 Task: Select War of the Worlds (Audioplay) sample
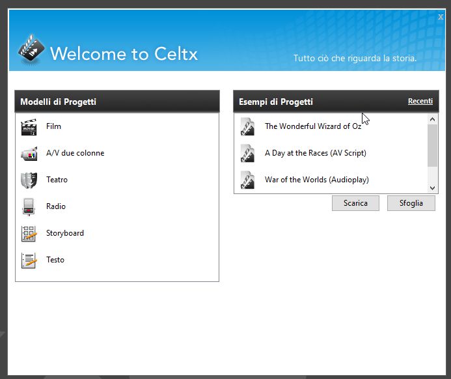point(317,180)
